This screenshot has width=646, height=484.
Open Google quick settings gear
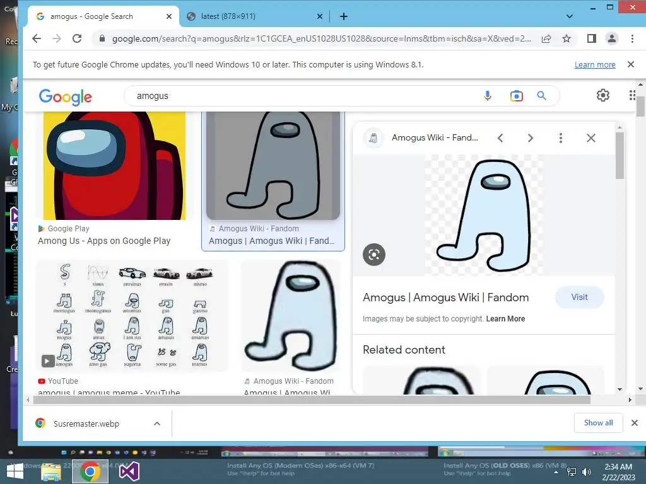pos(602,96)
